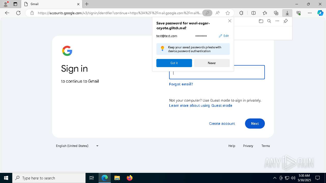Open the Terms footer link
Viewport: 326px width, 183px height.
[x=266, y=146]
